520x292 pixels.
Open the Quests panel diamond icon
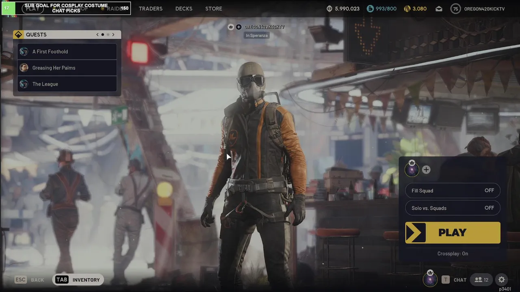(18, 34)
